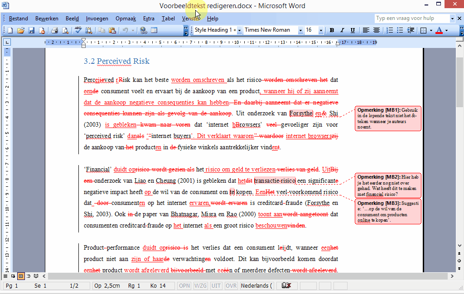Apply a numbered list
464x294 pixels.
(x=390, y=30)
